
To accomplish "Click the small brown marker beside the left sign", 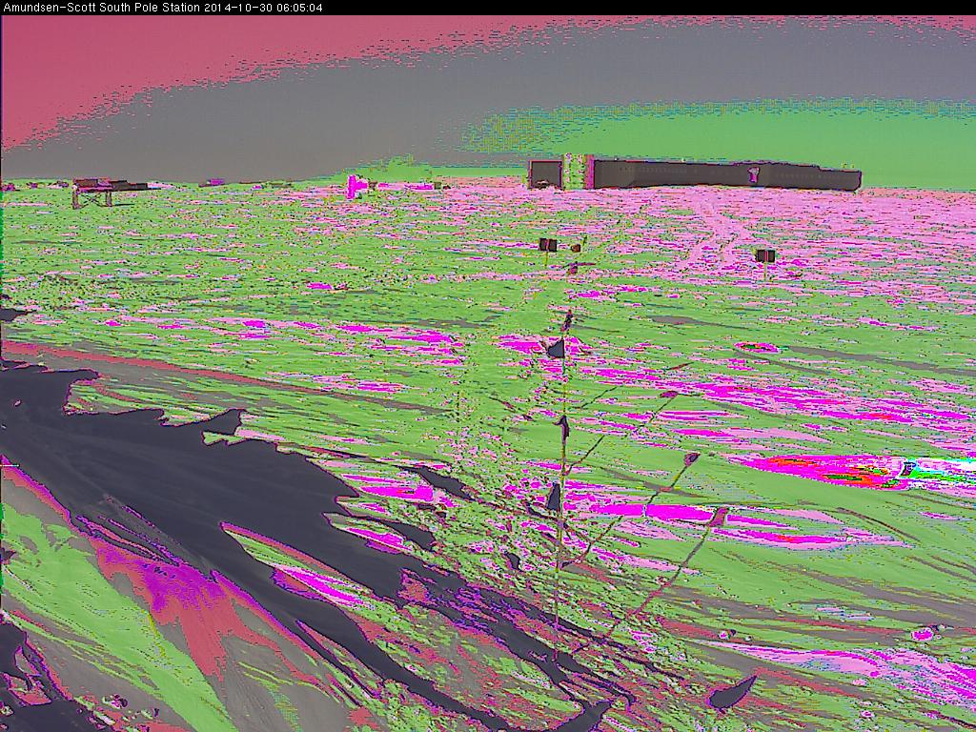I will click(x=576, y=248).
